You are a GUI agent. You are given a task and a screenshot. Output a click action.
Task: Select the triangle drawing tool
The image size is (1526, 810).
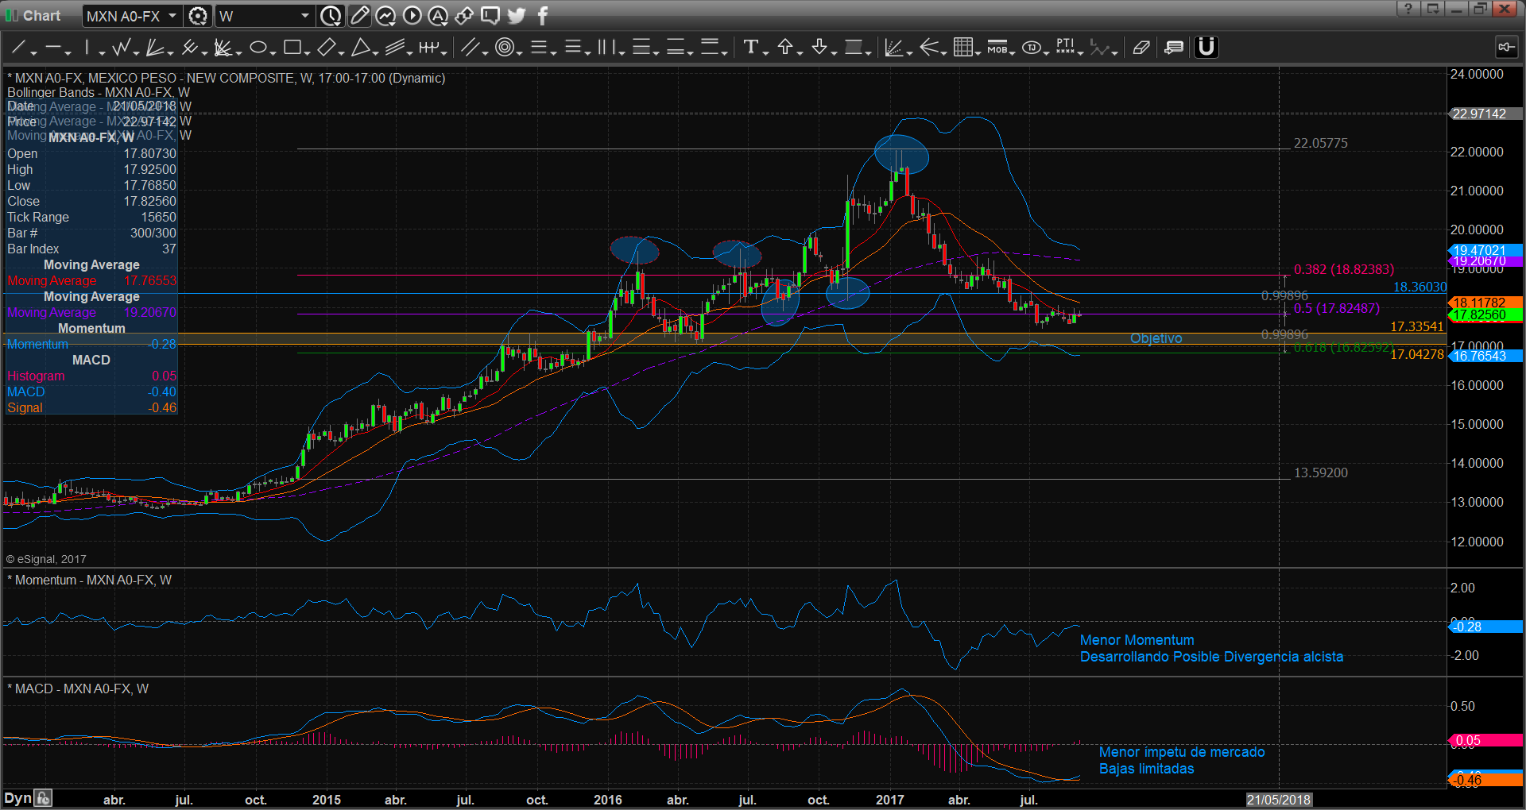360,48
